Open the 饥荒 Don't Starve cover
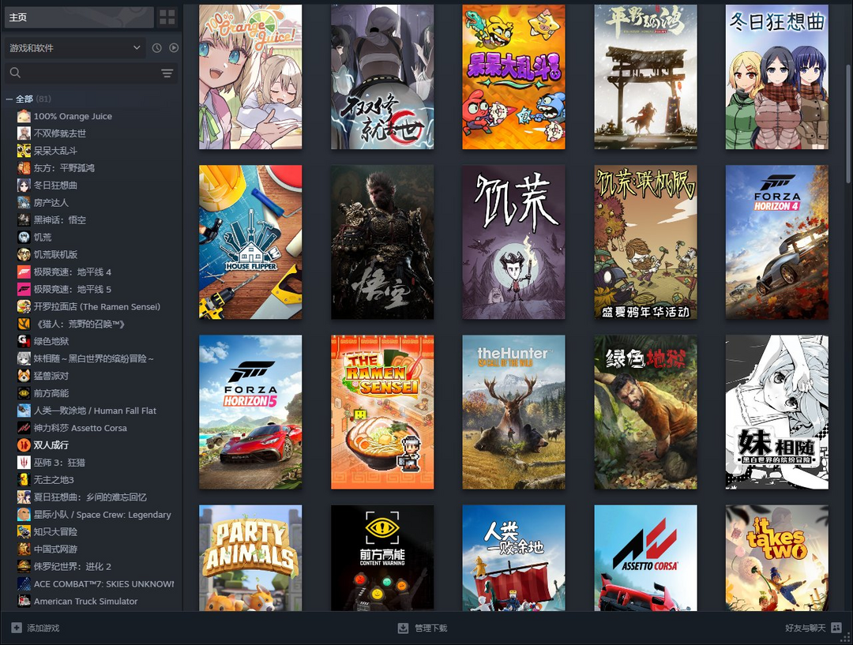853x645 pixels. 513,242
